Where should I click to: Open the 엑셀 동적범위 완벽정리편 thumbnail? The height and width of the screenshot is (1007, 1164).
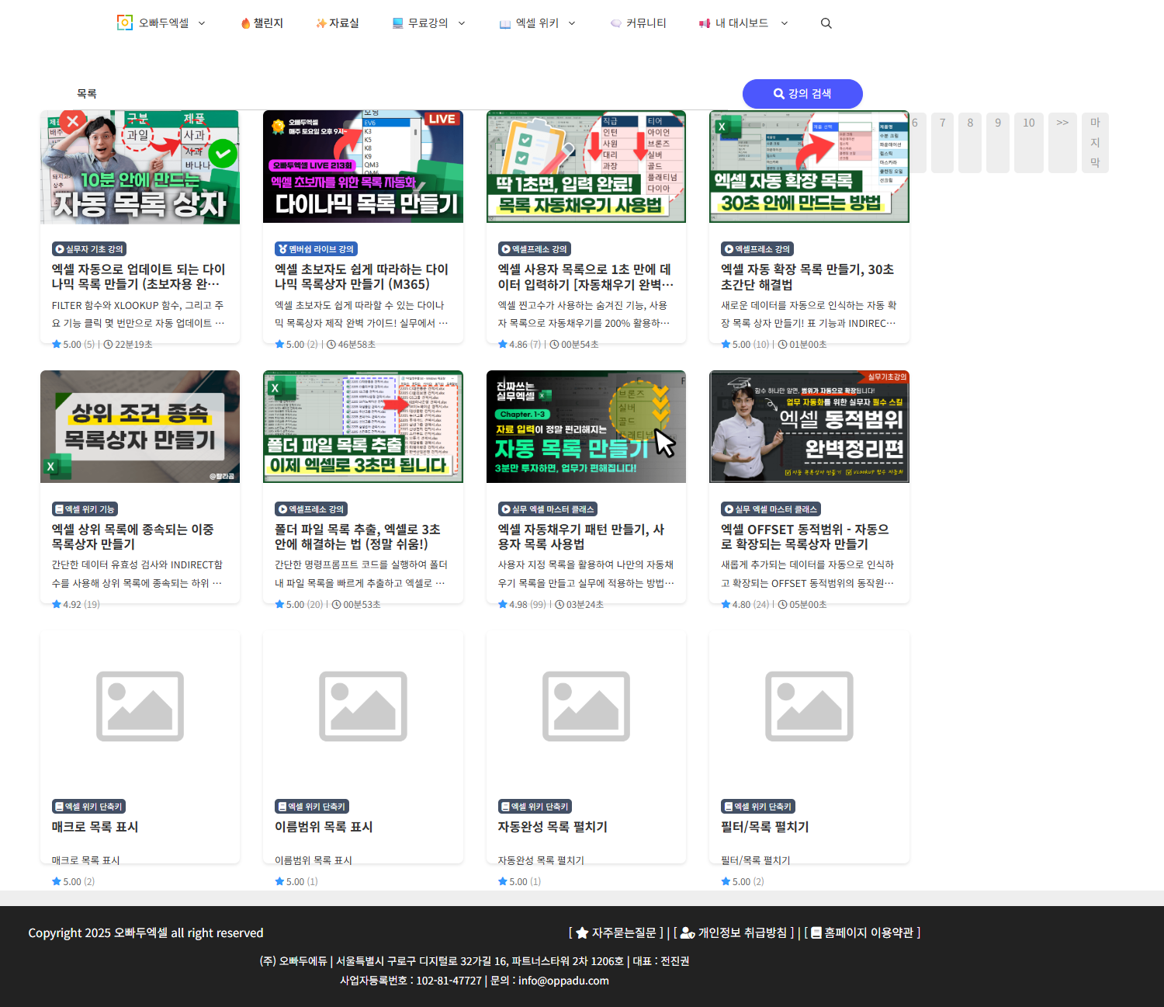[809, 426]
